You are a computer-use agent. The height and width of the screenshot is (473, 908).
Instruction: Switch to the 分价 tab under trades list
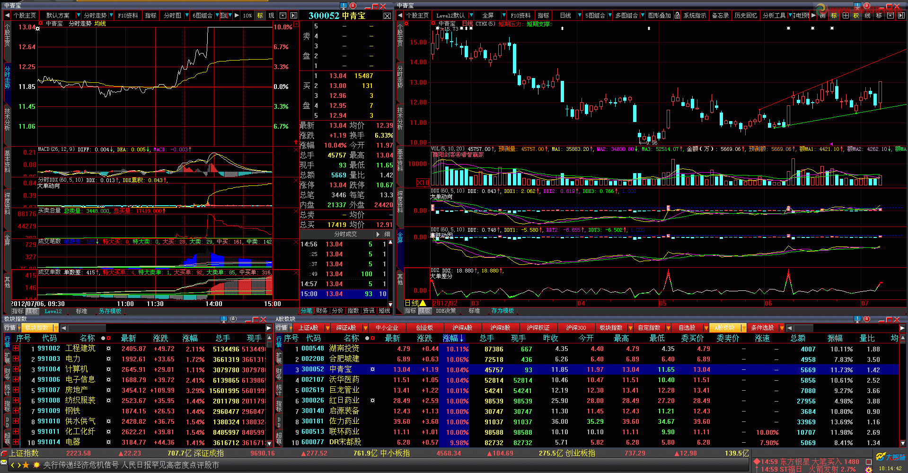337,311
